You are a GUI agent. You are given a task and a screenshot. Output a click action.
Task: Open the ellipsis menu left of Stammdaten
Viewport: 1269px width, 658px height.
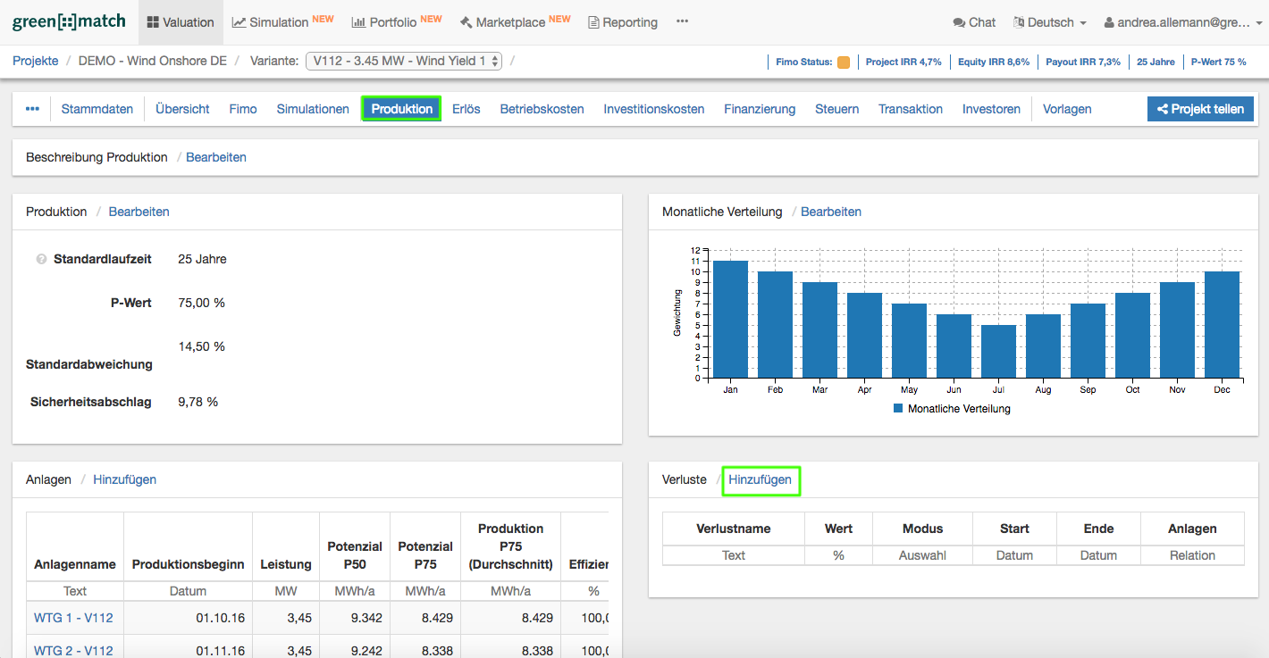(x=32, y=109)
